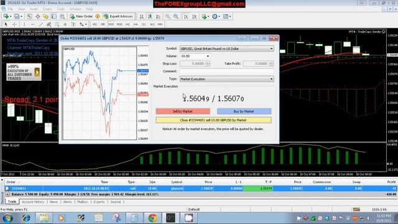Switch chart to W1 timeframe

pyautogui.click(x=152, y=24)
